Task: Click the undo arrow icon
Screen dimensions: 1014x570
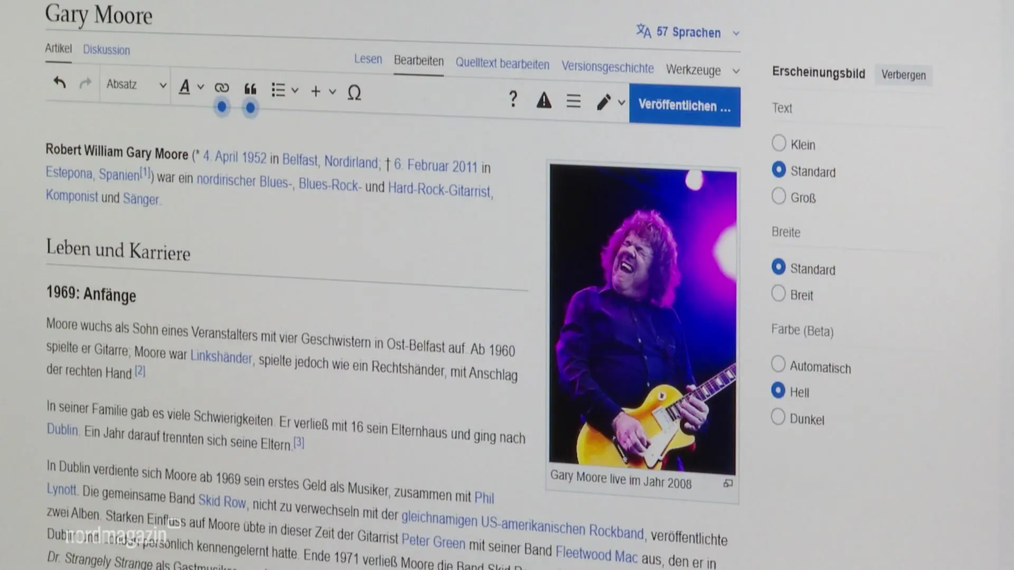Action: click(59, 83)
